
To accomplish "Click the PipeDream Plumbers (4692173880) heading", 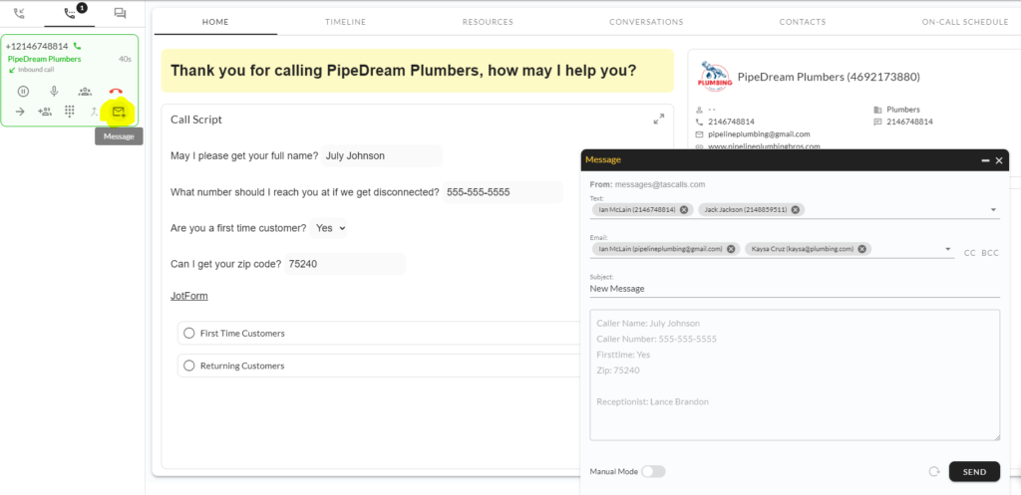I will pyautogui.click(x=829, y=77).
